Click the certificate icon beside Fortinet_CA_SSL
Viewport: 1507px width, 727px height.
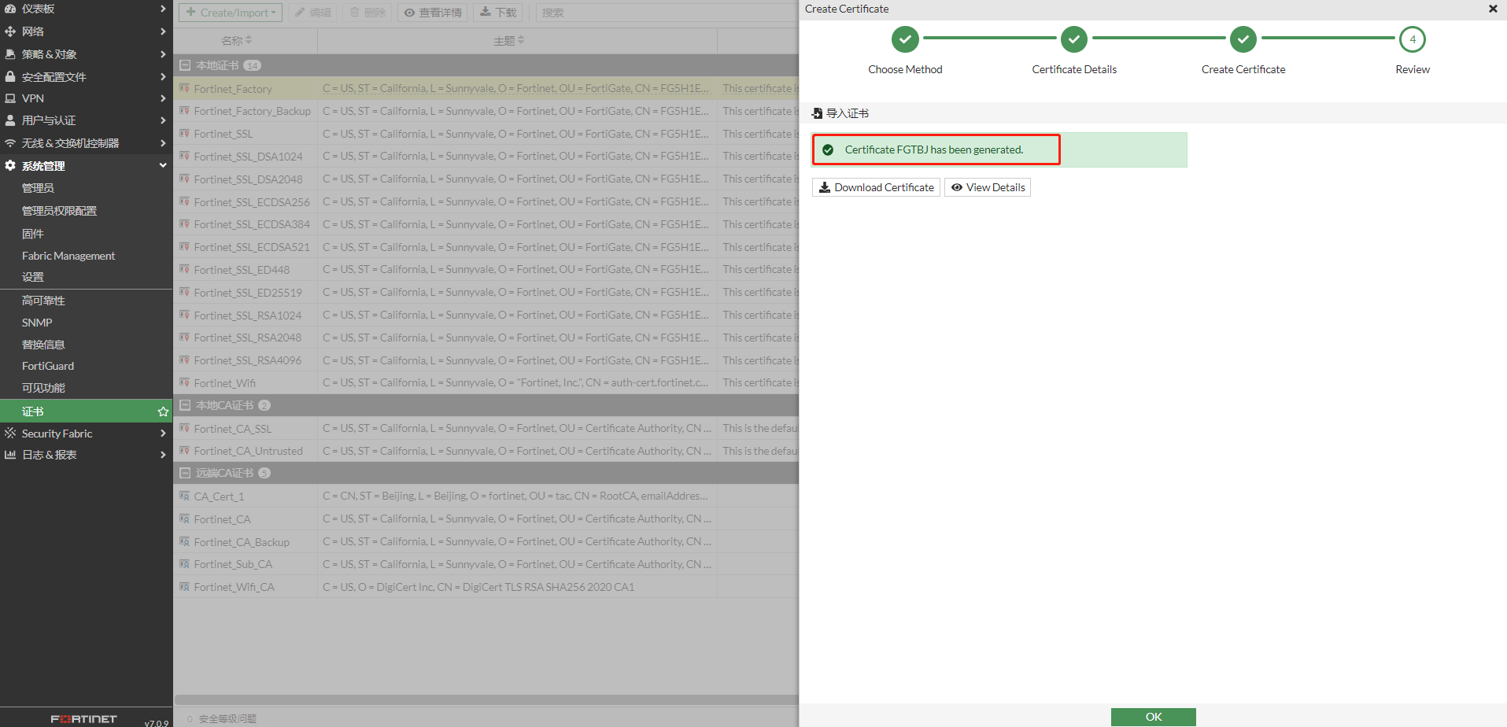pos(184,428)
